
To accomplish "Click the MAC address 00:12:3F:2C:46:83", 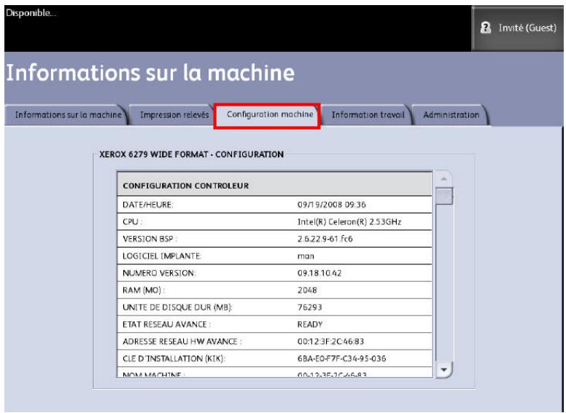I will click(x=330, y=342).
